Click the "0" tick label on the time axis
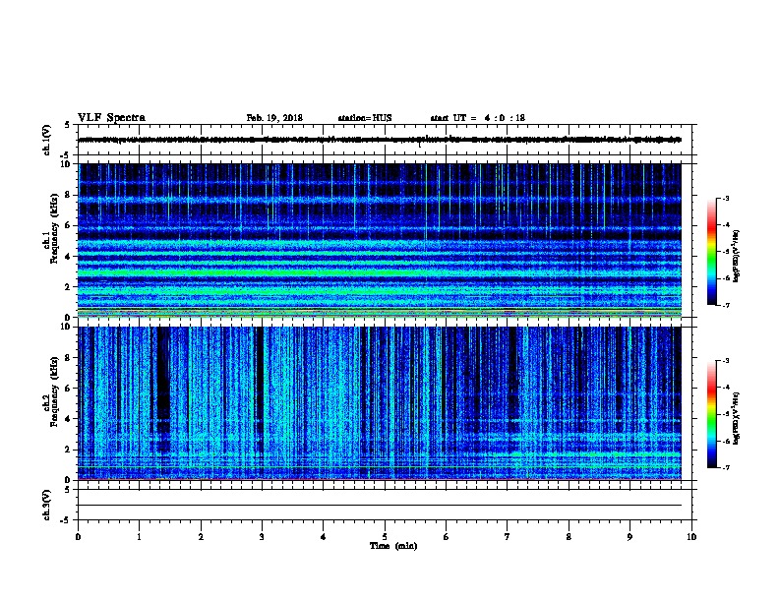 pyautogui.click(x=78, y=537)
